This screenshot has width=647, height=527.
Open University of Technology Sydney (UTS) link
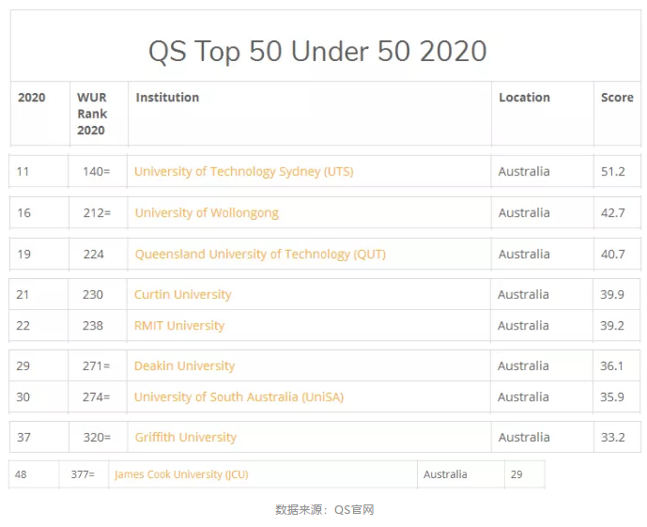click(244, 172)
